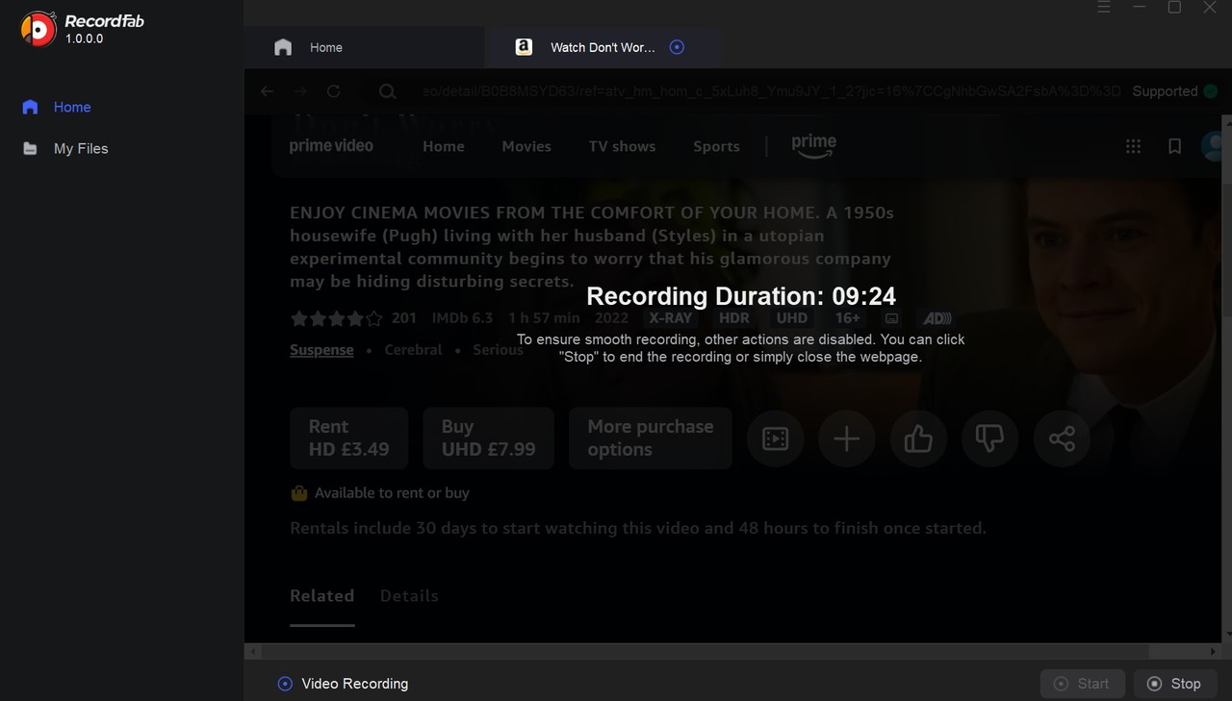Switch to the Related tab

point(322,596)
